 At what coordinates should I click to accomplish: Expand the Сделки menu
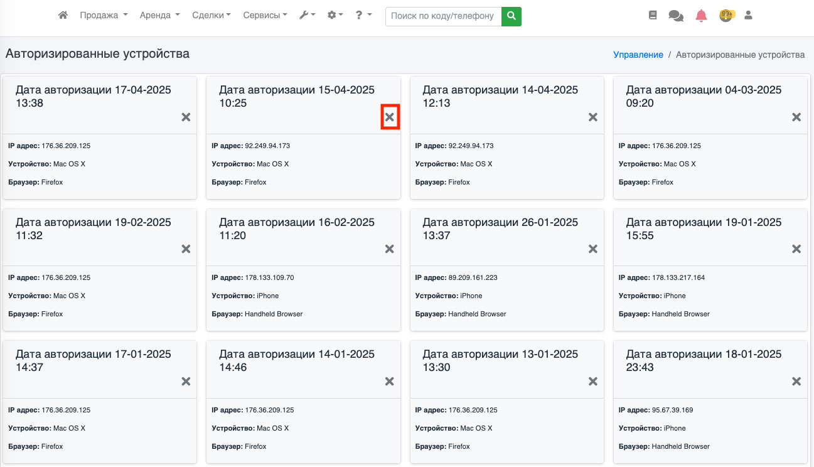pyautogui.click(x=212, y=15)
